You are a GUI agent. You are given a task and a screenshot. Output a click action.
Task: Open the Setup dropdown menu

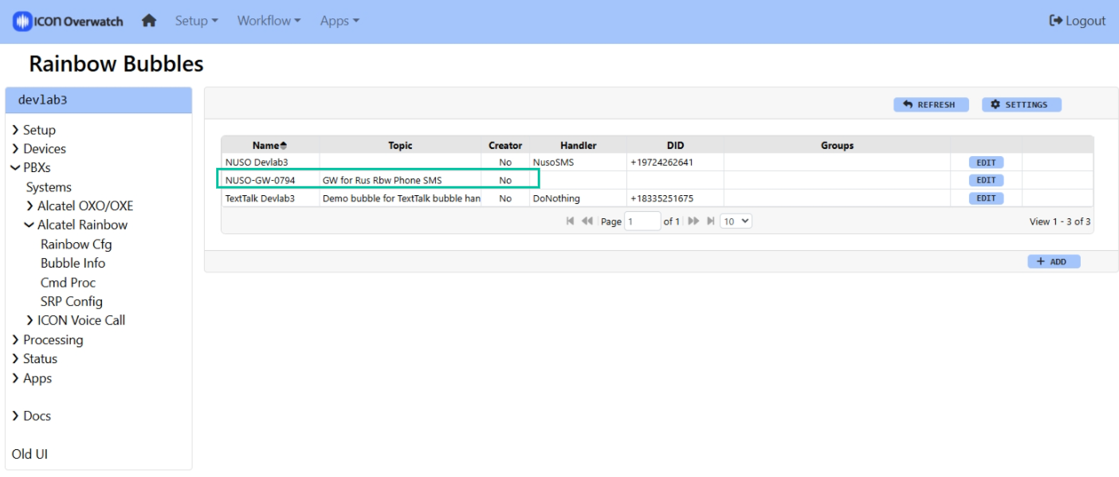click(x=196, y=22)
